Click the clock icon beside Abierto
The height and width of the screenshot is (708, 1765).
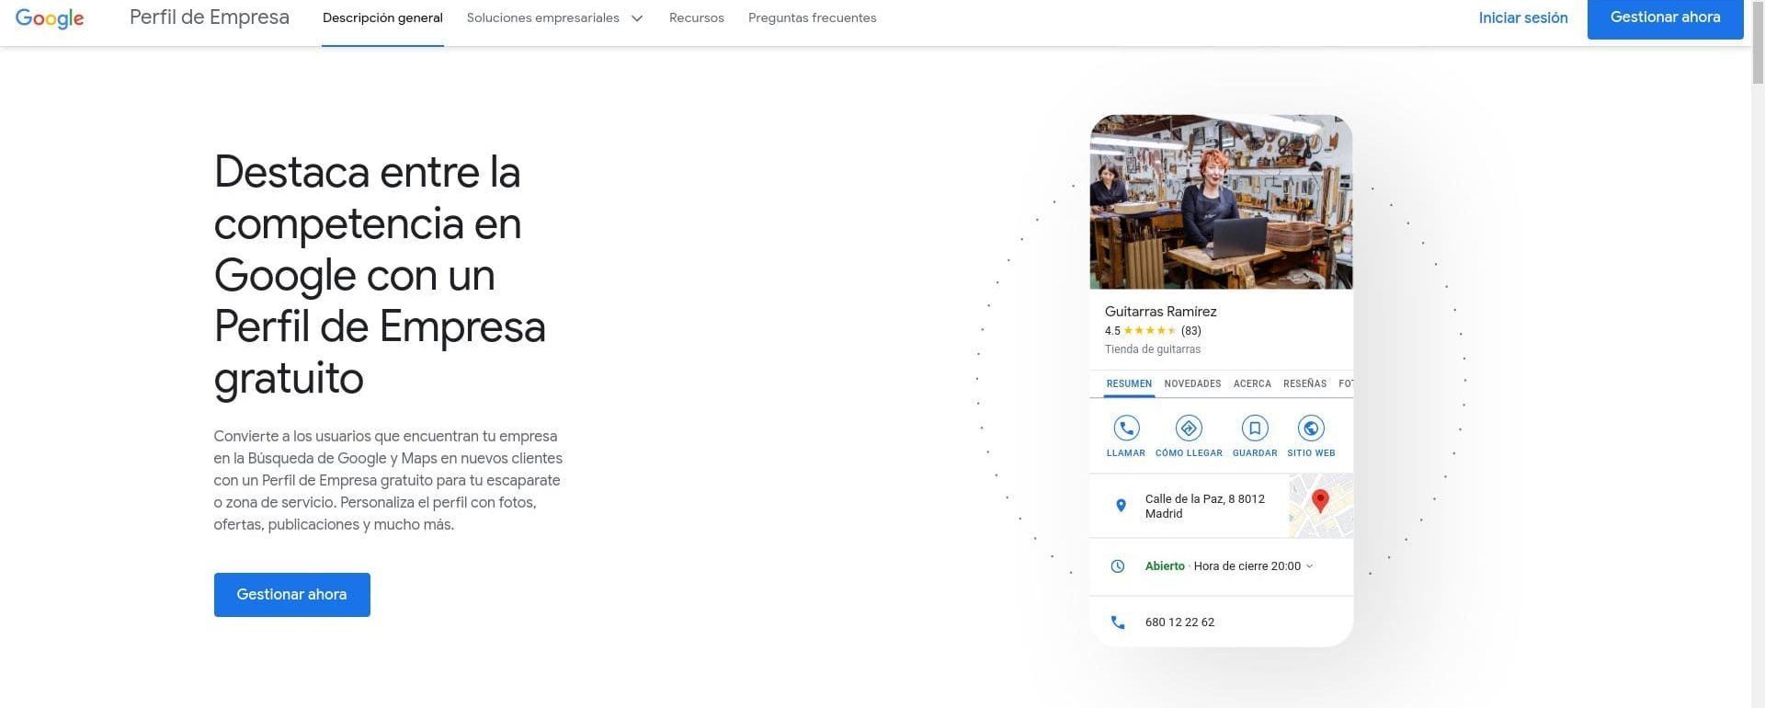(1118, 566)
